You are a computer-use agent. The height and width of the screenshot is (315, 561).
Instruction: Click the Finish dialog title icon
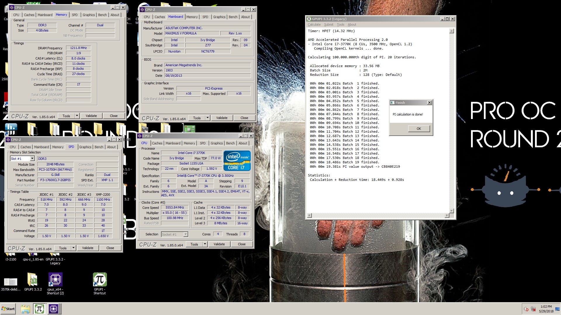392,103
